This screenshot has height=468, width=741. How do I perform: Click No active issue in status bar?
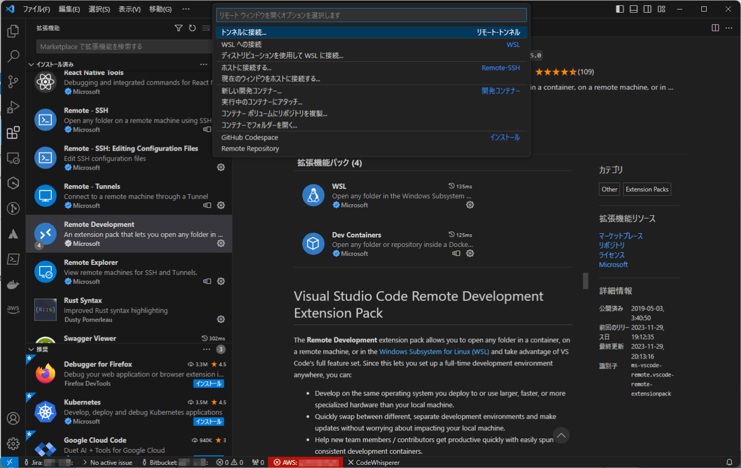point(107,462)
